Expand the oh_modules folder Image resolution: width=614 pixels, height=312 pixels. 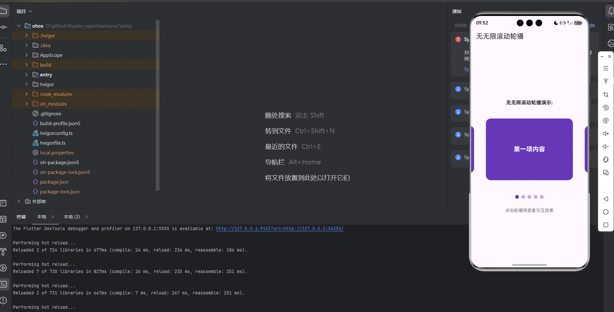pos(27,104)
